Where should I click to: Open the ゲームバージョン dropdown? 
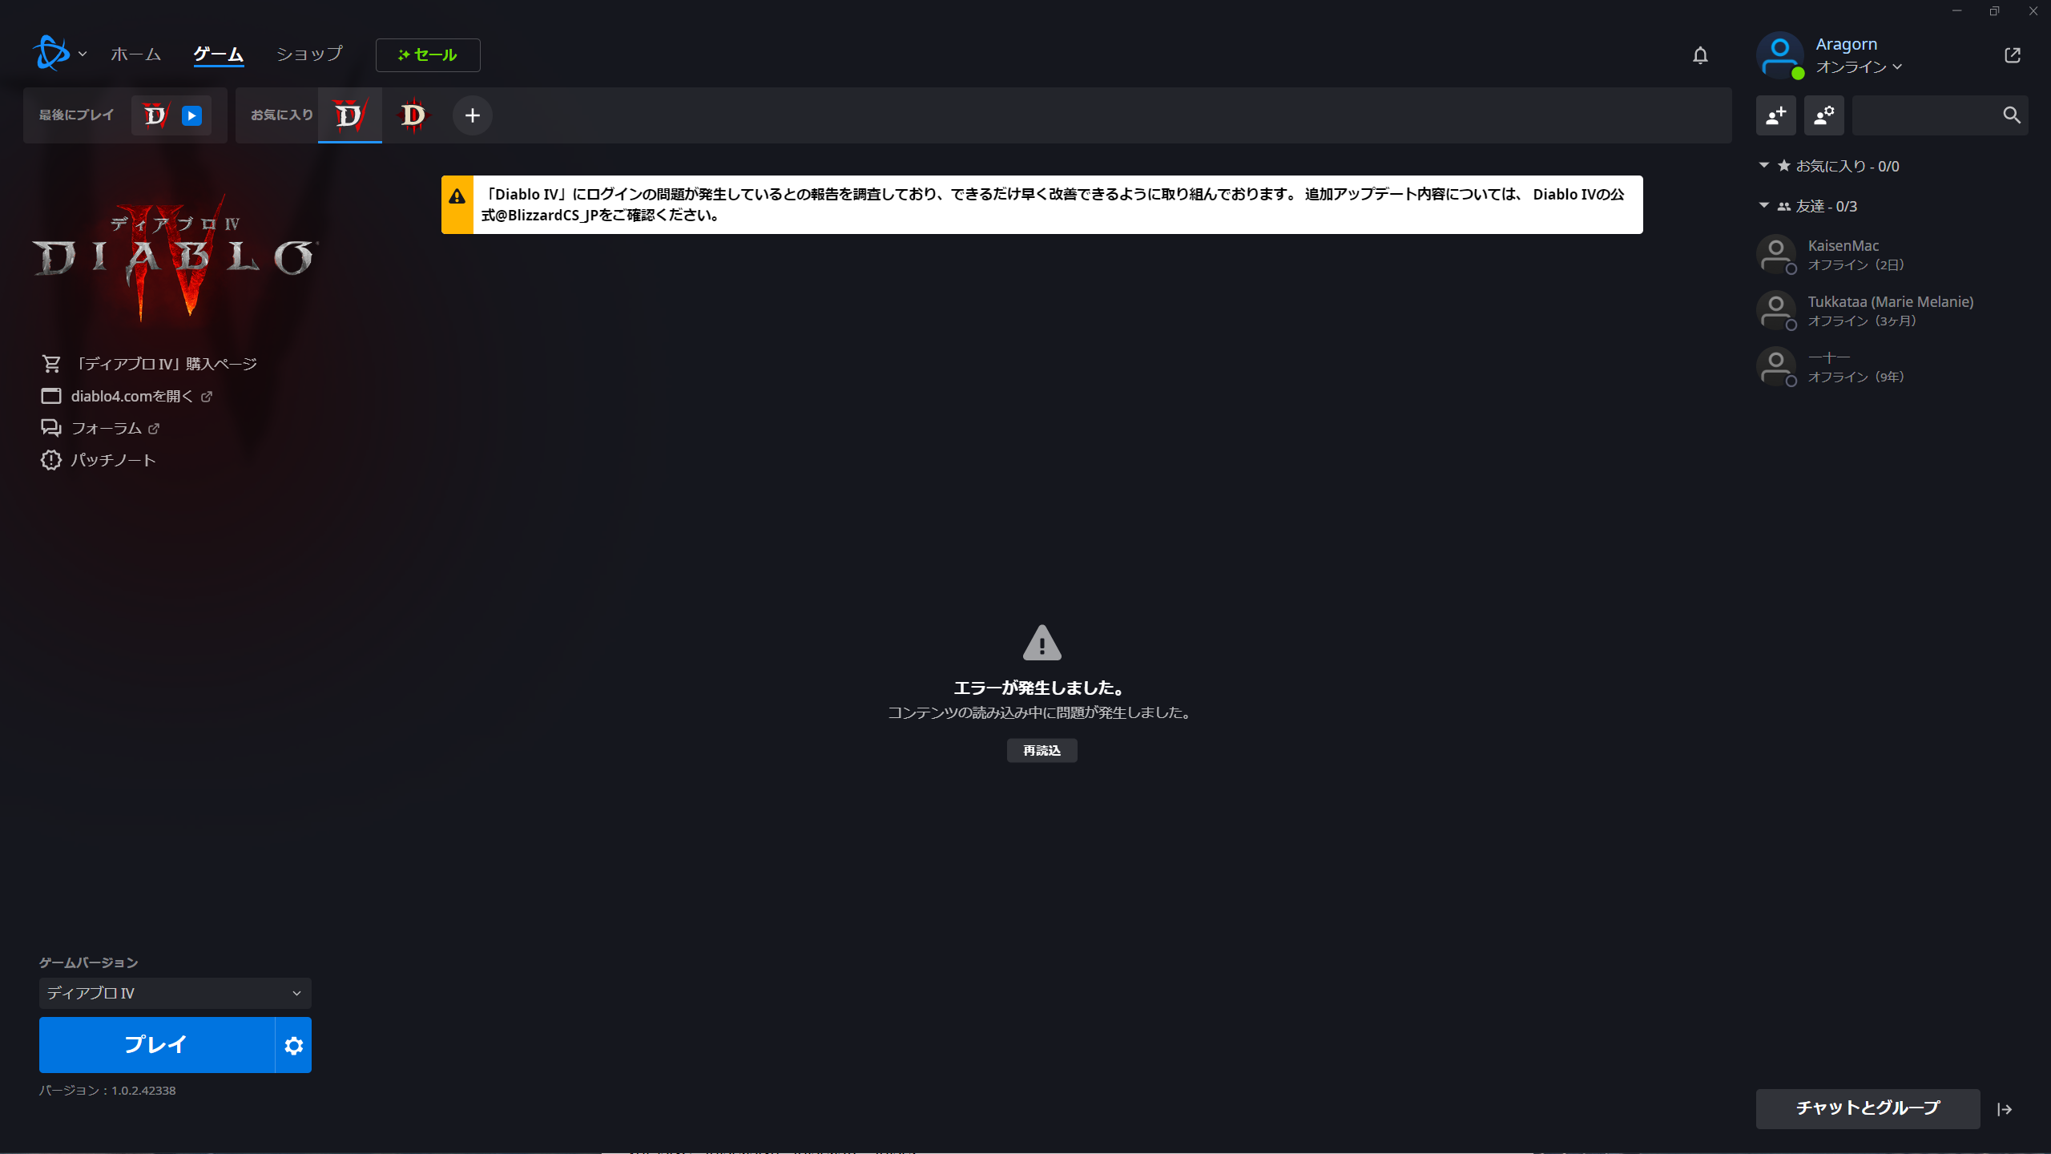click(175, 993)
